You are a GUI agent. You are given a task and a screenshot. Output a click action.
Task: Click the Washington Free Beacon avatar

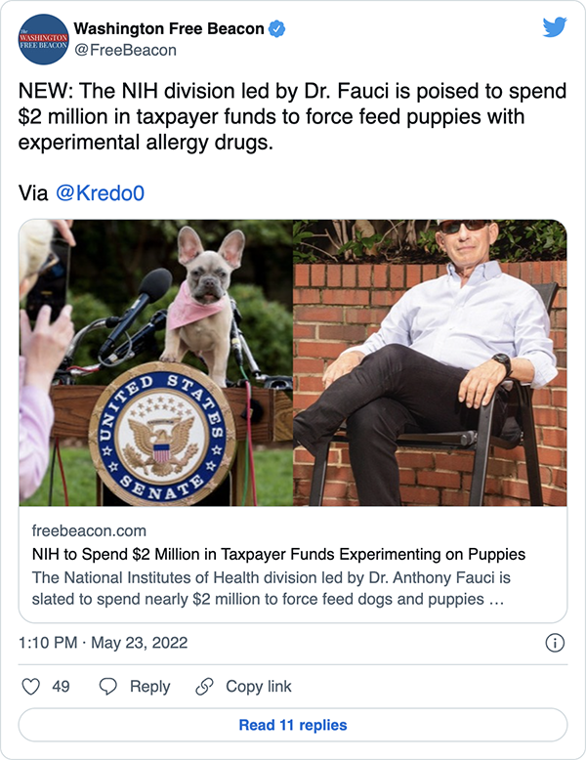click(x=44, y=40)
